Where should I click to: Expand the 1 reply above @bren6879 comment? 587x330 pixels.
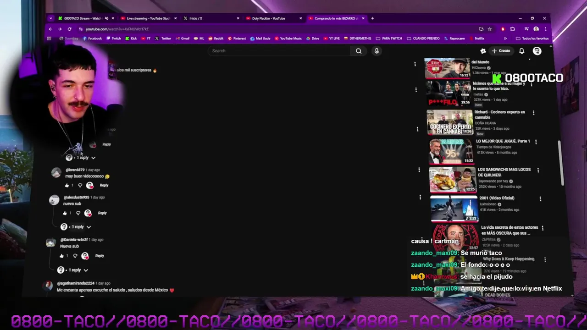click(x=81, y=158)
